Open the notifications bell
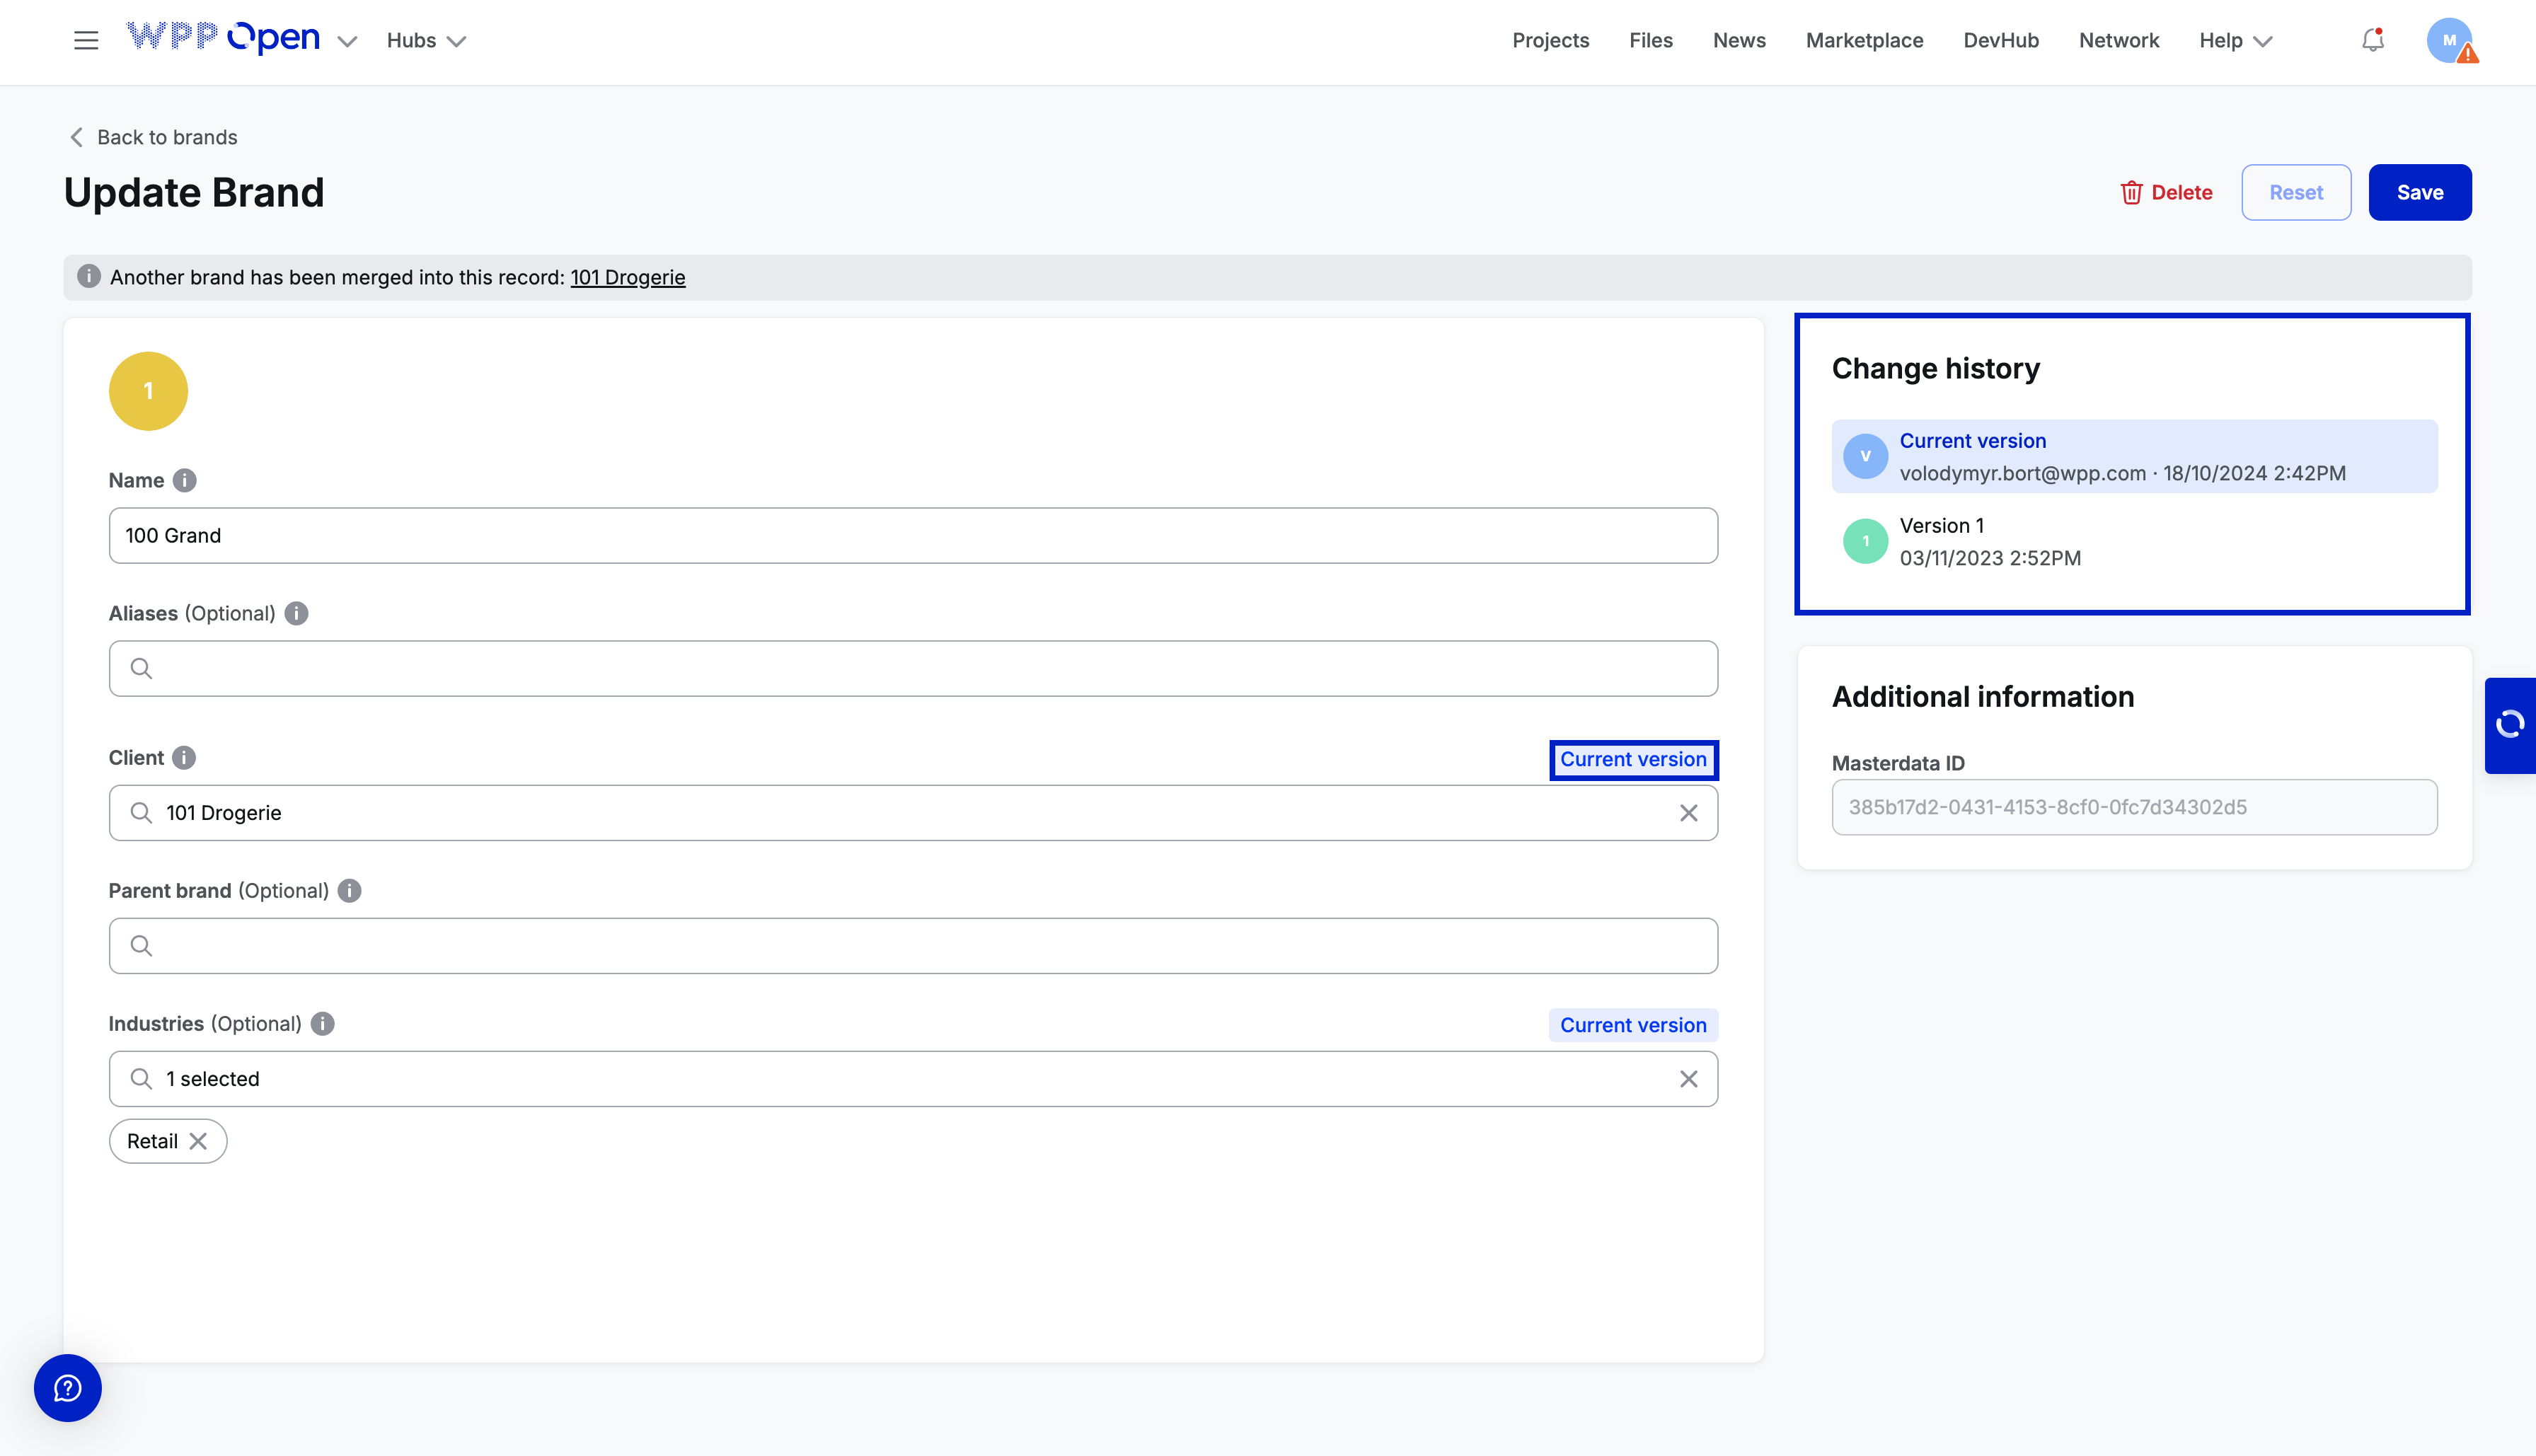 pyautogui.click(x=2372, y=41)
